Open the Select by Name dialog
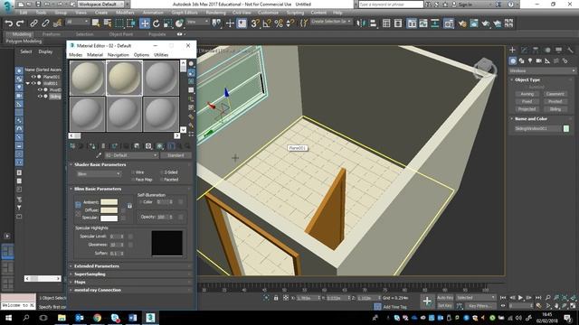 click(x=108, y=23)
